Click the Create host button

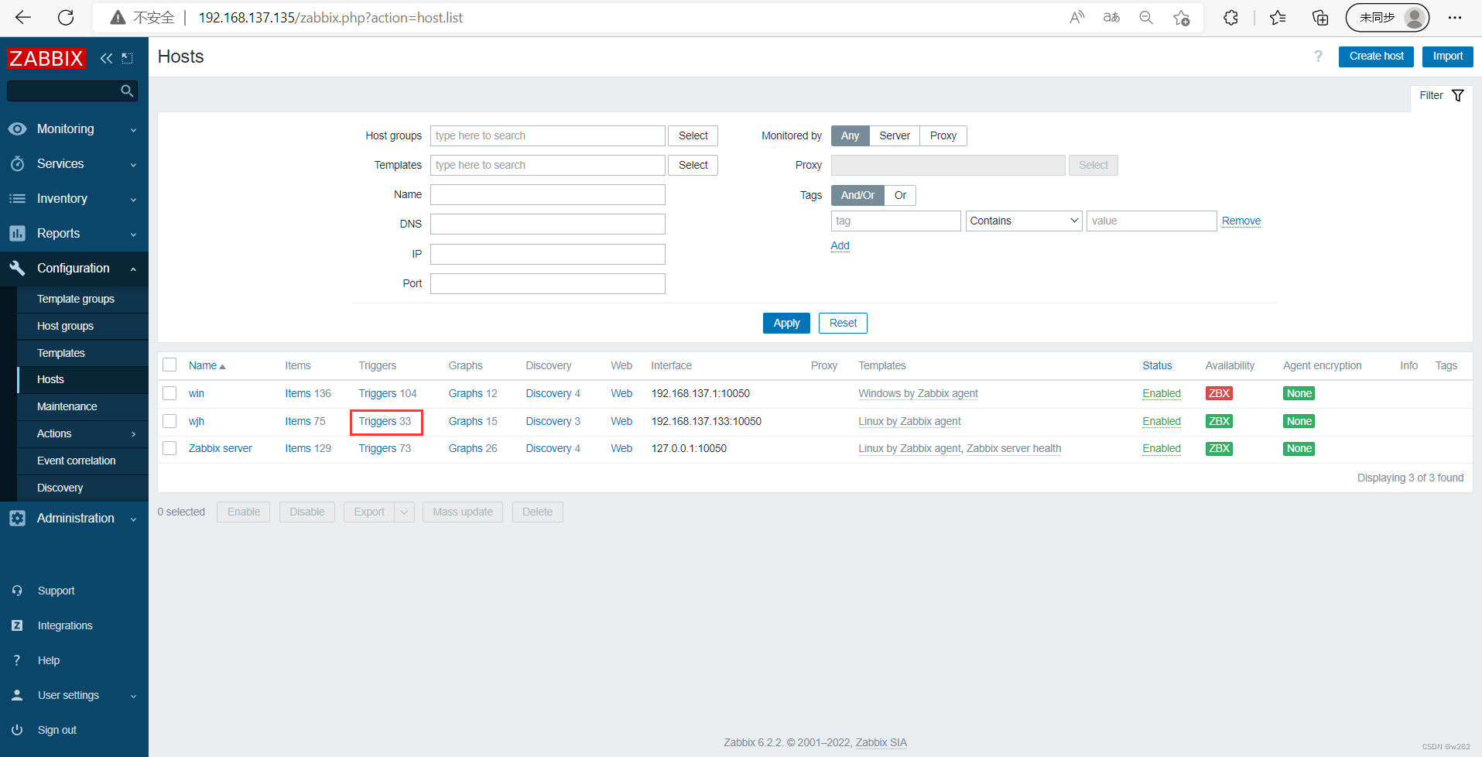point(1376,57)
